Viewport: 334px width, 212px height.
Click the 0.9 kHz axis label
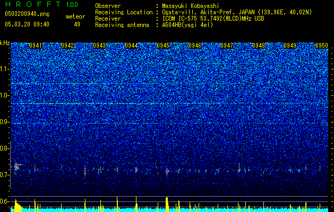pyautogui.click(x=5, y=122)
